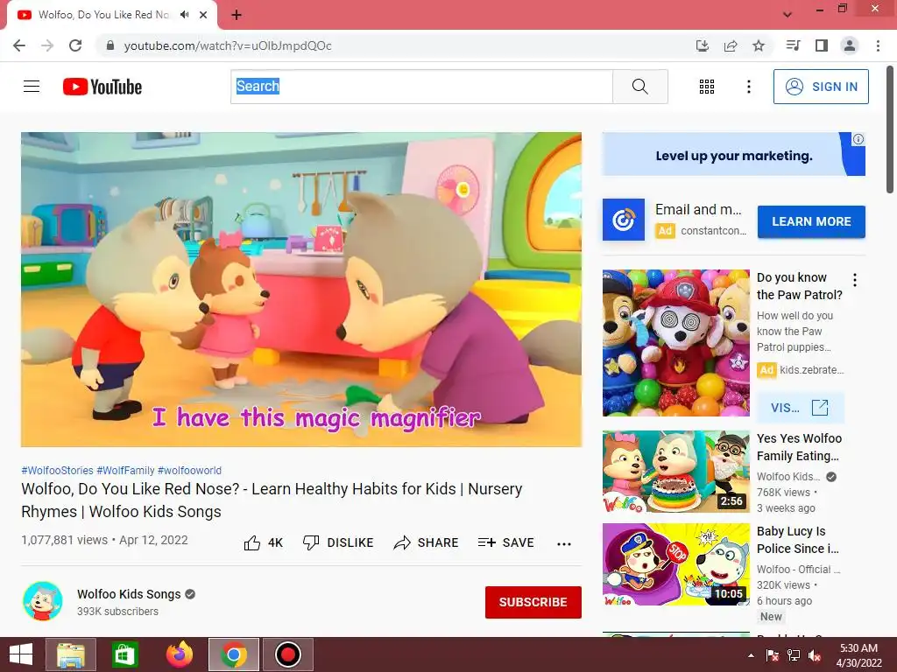Click the video player area

301,289
